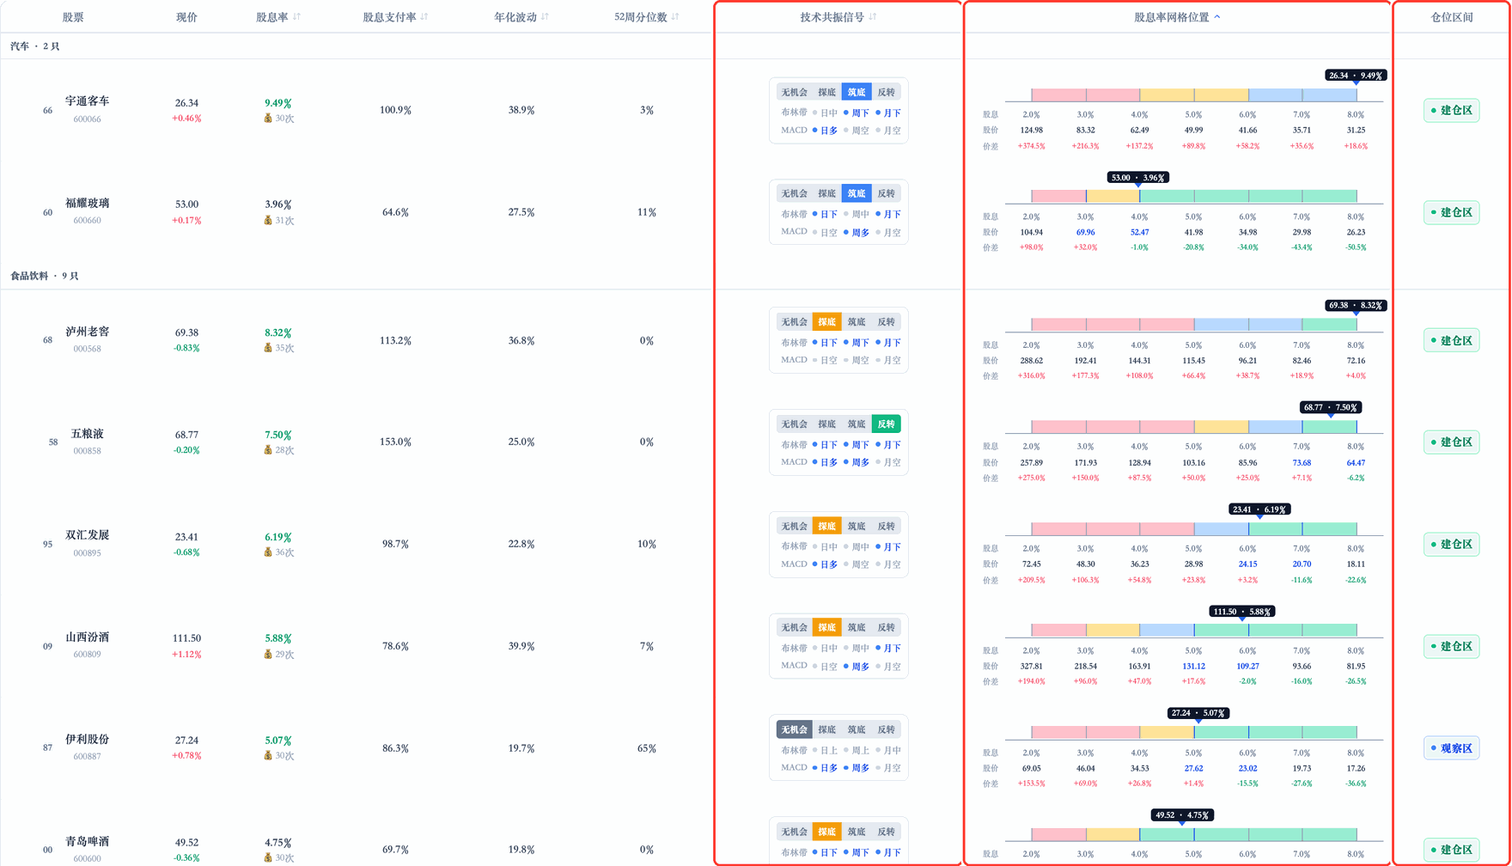Select 反转 segment in 五粮液 row
Screen dimensions: 1512x866
click(886, 424)
